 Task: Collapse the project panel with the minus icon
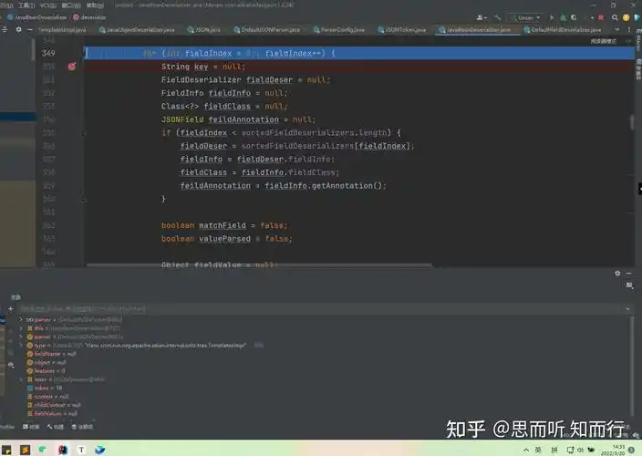[29, 29]
